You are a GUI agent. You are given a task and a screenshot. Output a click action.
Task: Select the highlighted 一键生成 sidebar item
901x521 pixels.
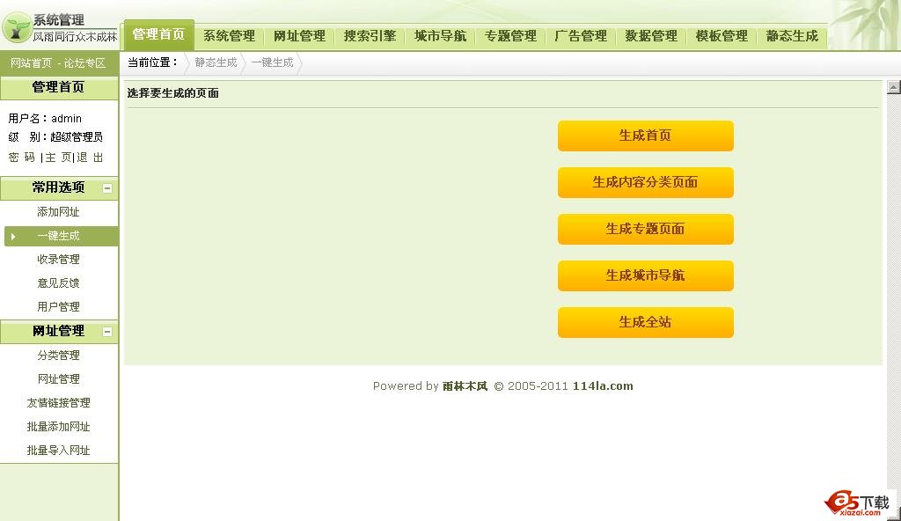pos(61,237)
